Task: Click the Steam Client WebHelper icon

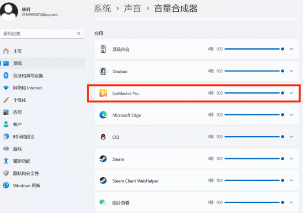Action: [x=103, y=180]
